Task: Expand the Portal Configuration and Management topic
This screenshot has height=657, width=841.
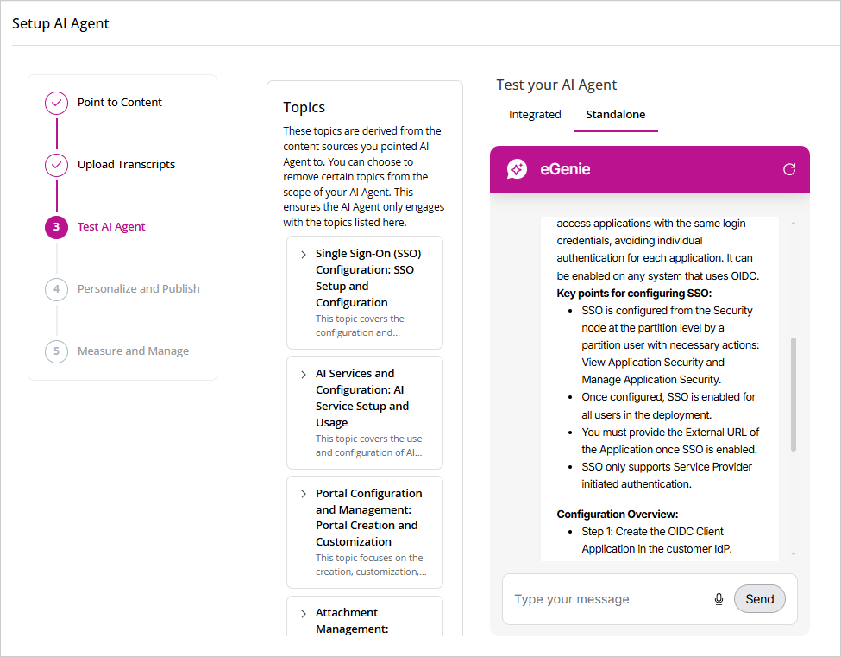Action: 304,494
